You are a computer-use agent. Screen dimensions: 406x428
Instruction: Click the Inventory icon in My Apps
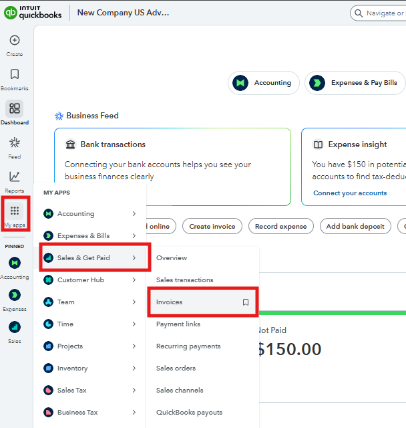click(49, 368)
